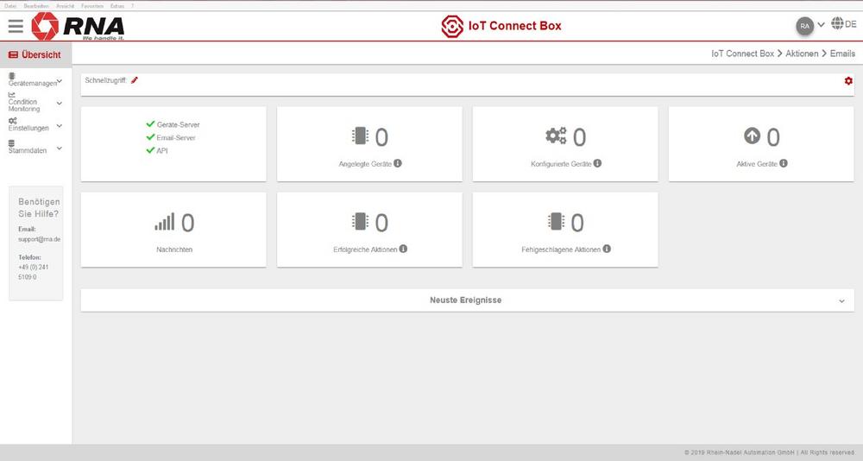Click info icon beside Aktive Geräte
Screen dimensions: 863x461
[x=784, y=162]
